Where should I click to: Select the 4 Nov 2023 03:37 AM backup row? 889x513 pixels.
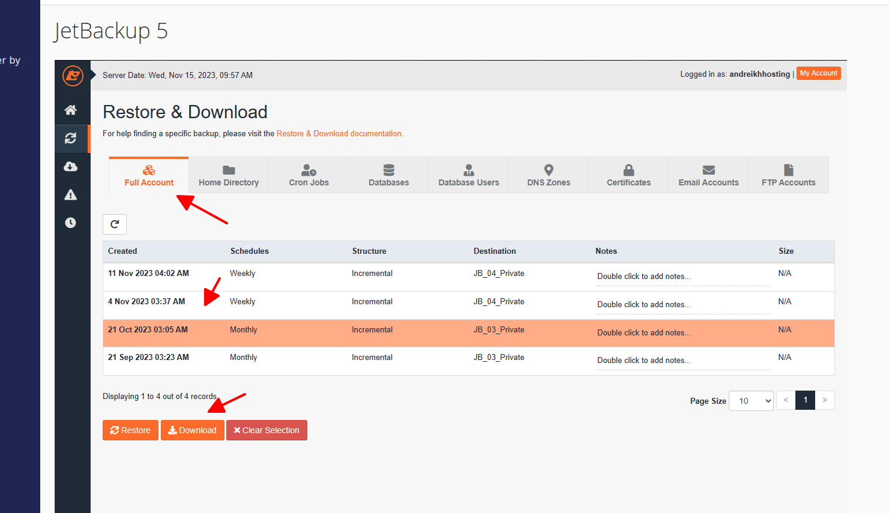coord(468,305)
